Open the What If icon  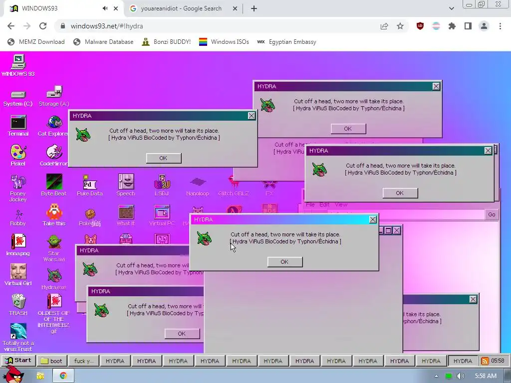point(126,215)
